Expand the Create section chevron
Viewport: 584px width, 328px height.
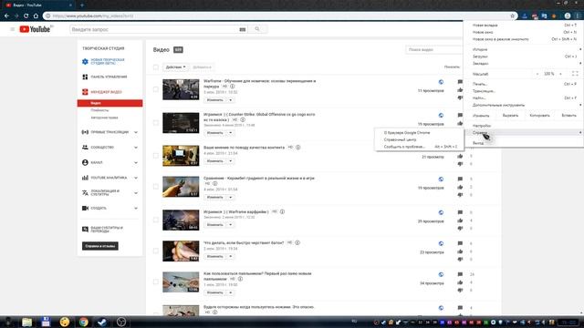click(136, 209)
